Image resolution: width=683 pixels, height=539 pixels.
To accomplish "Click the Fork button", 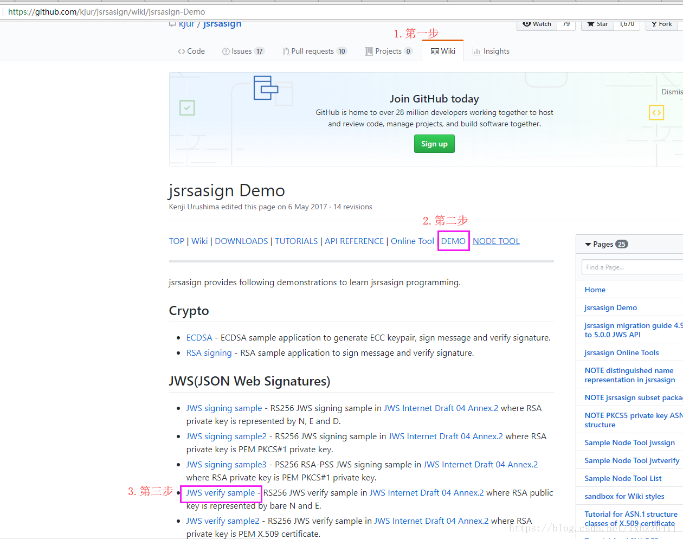I will pos(662,24).
